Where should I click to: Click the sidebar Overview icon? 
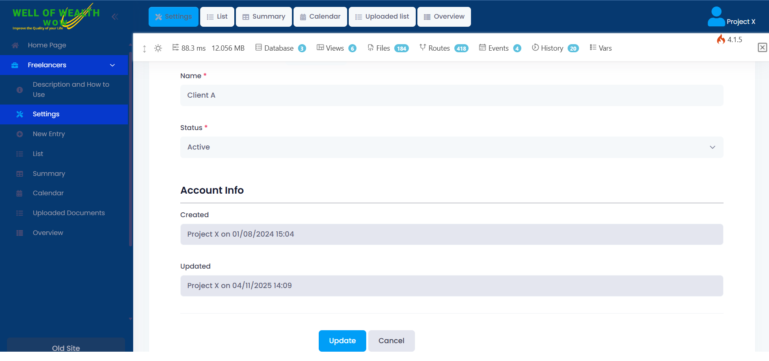[x=19, y=233]
